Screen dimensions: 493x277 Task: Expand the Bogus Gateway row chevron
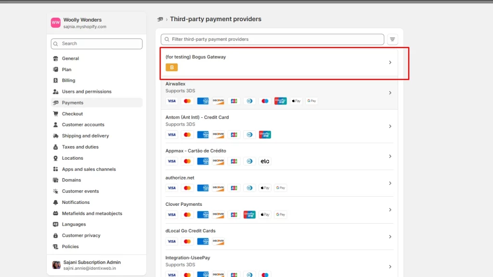(x=390, y=63)
